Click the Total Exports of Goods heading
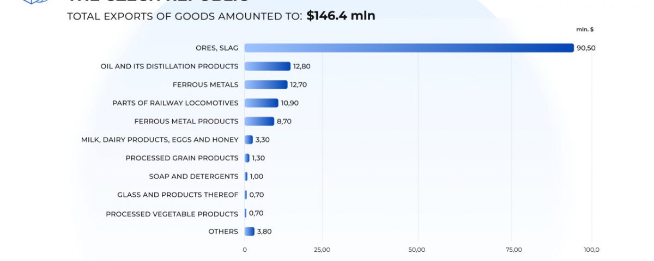This screenshot has height=261, width=654. [184, 16]
